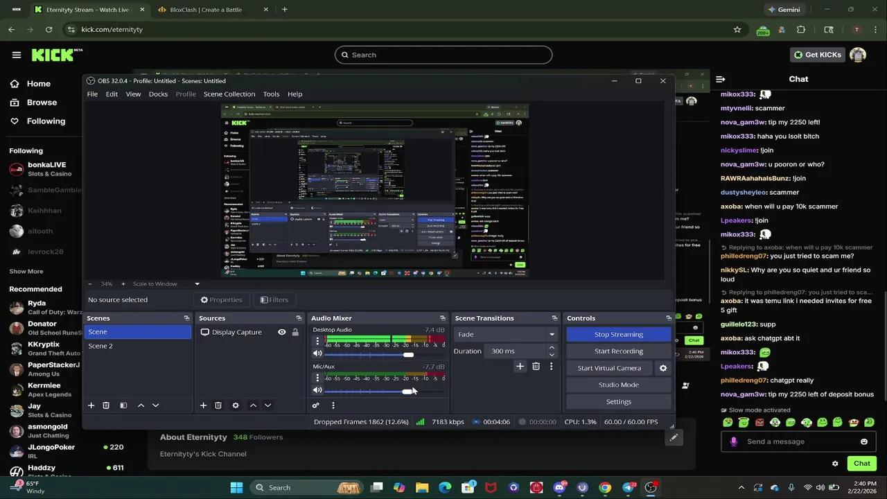Open the Fade transition dropdown
Image resolution: width=887 pixels, height=499 pixels.
[x=506, y=334]
